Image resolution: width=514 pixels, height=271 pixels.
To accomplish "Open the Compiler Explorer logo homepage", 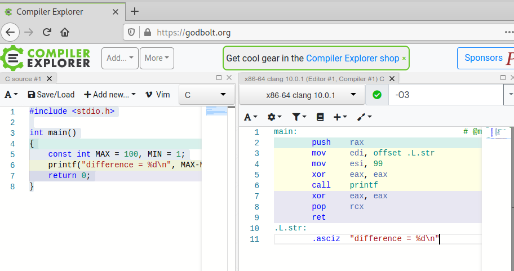I will tap(45, 57).
